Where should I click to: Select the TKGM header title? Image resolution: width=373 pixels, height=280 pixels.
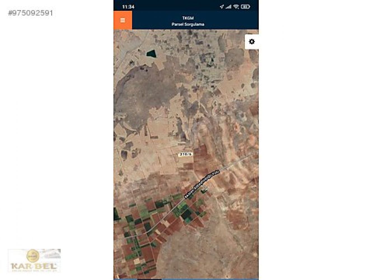[188, 18]
